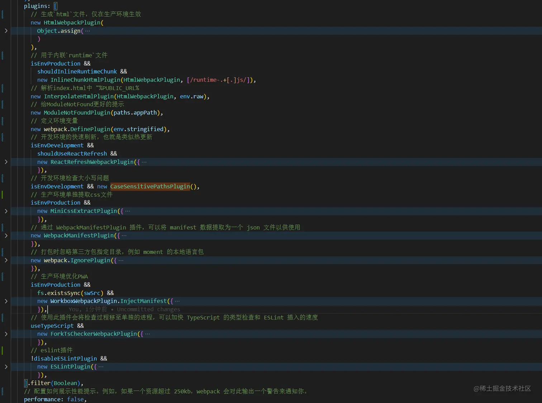
Task: Click the // 生产环境优化PWA comment
Action: click(59, 276)
